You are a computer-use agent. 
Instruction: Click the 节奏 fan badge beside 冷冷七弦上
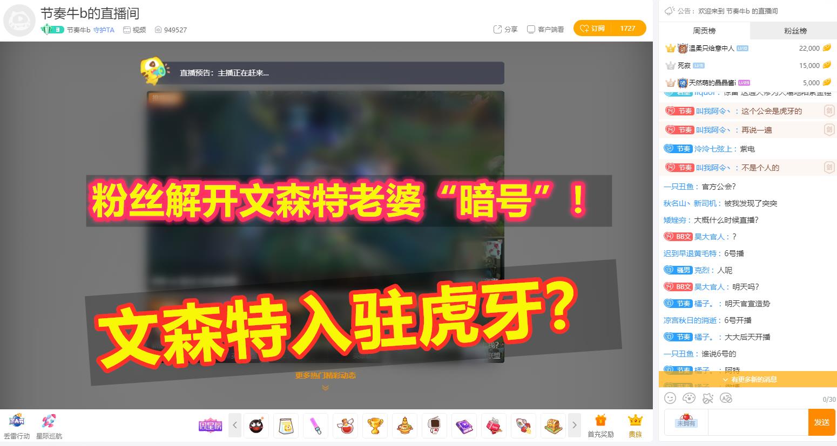(x=678, y=149)
